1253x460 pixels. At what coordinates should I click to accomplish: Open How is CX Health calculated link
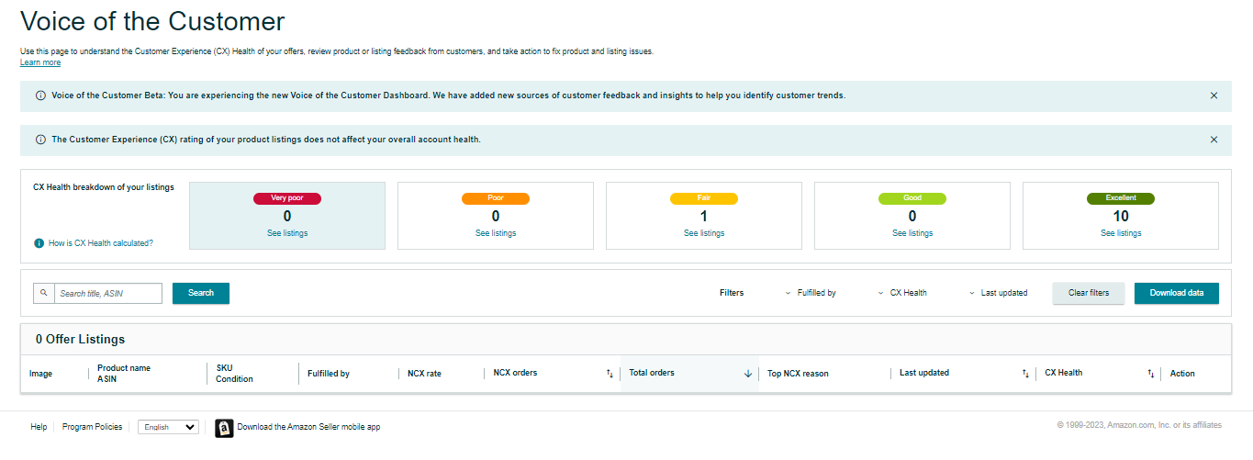(101, 243)
